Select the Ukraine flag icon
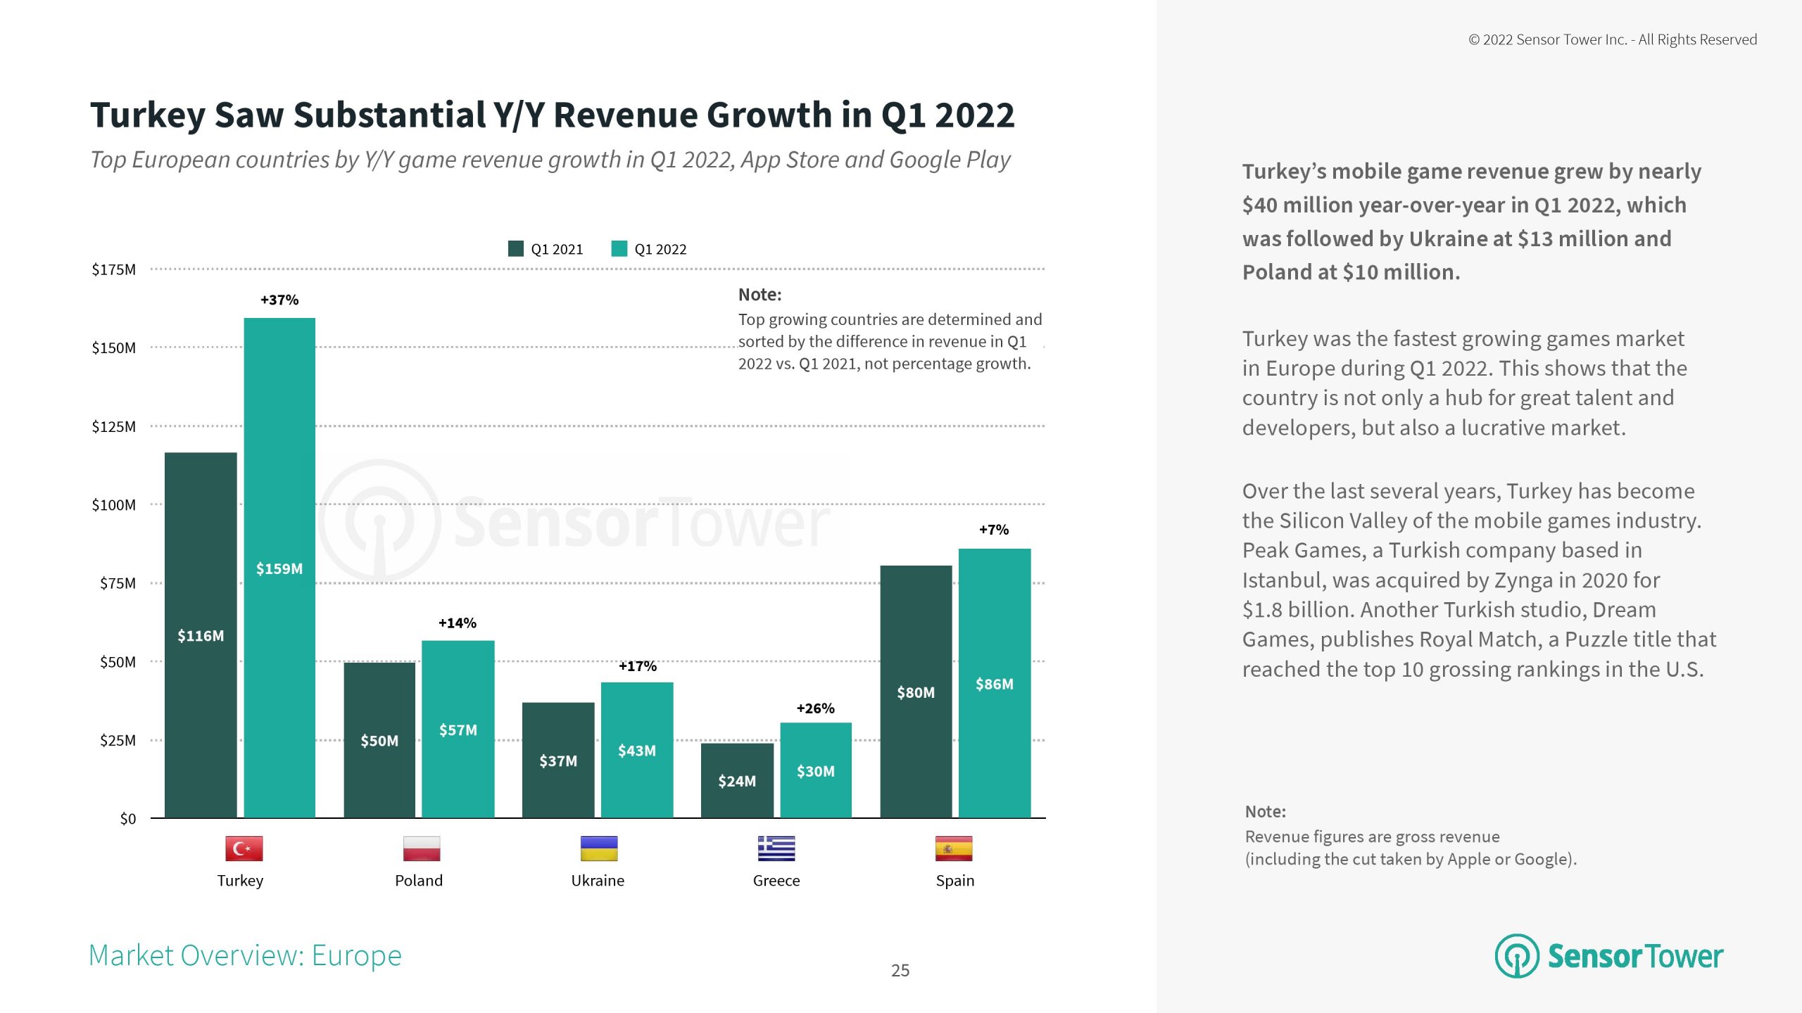The width and height of the screenshot is (1802, 1013). 599,848
